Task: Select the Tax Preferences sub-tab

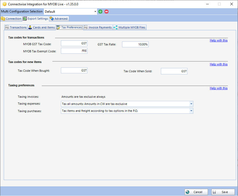Action: click(69, 27)
